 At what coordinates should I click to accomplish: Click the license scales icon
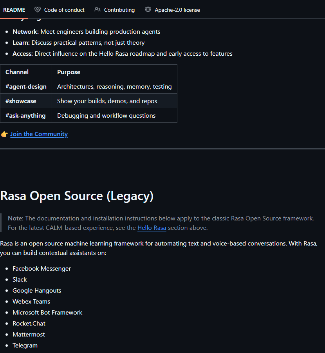tap(148, 10)
